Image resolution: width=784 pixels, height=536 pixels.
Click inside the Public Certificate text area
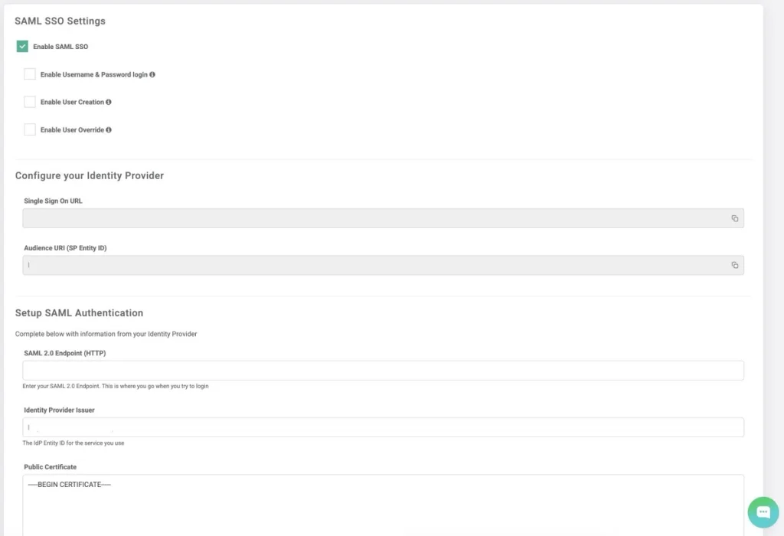pos(383,505)
